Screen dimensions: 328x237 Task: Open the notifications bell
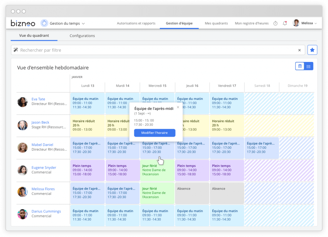pos(285,23)
